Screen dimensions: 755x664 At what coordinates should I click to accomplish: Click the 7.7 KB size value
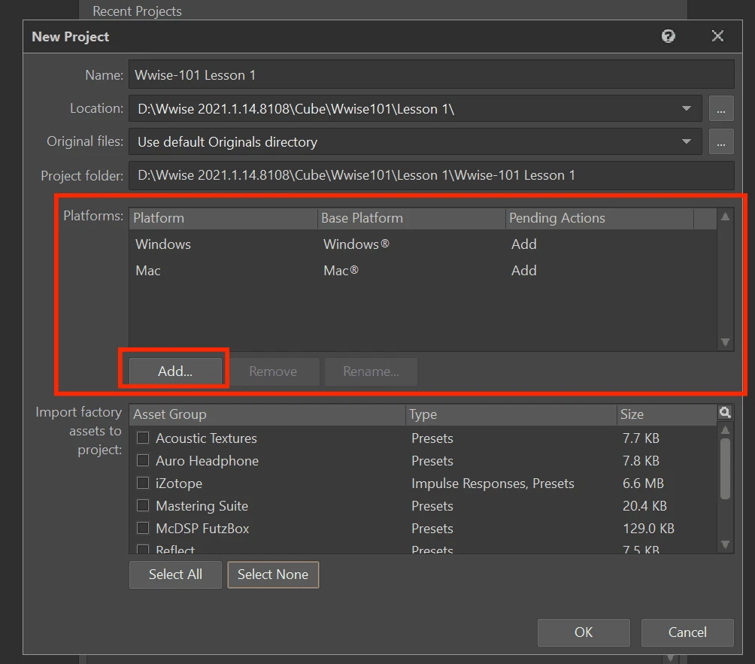tap(641, 438)
